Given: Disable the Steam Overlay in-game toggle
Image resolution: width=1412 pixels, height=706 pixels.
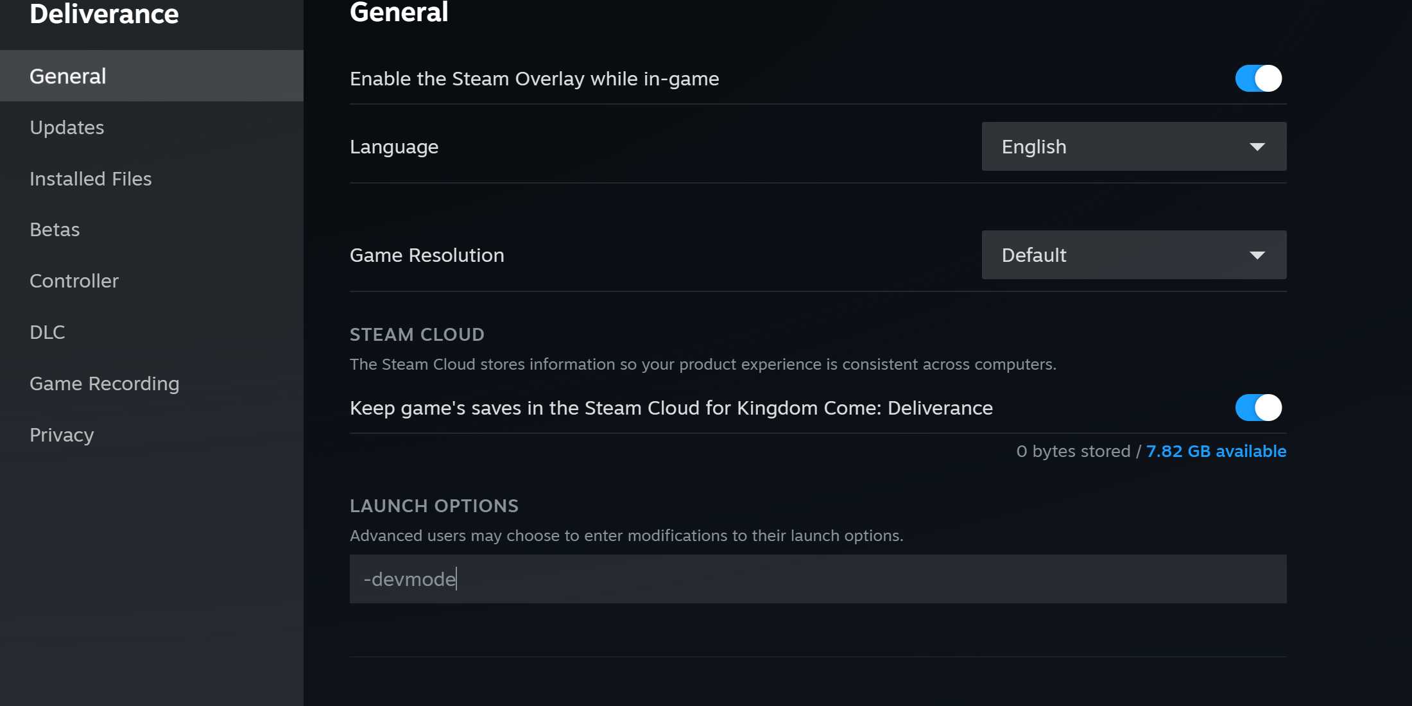Looking at the screenshot, I should click(x=1258, y=78).
